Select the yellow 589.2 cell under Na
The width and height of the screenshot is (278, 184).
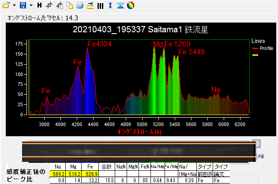pyautogui.click(x=58, y=174)
